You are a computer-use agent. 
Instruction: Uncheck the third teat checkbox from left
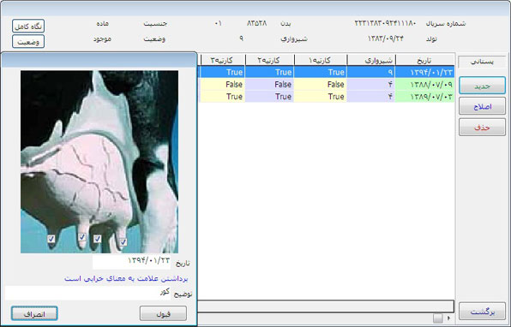point(97,239)
